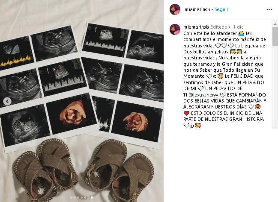Click the avatar next to the caption
The height and width of the screenshot is (202, 278).
tap(175, 29)
